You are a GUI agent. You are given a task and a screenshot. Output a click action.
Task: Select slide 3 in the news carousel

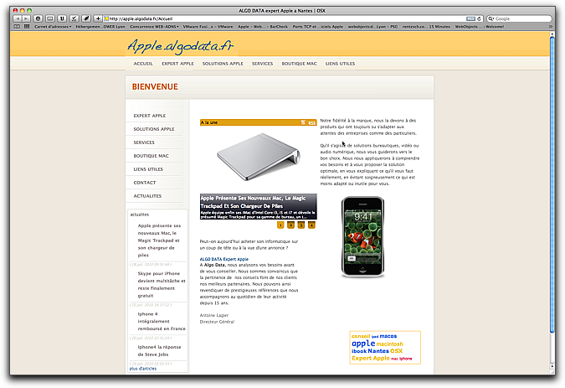[x=301, y=225]
